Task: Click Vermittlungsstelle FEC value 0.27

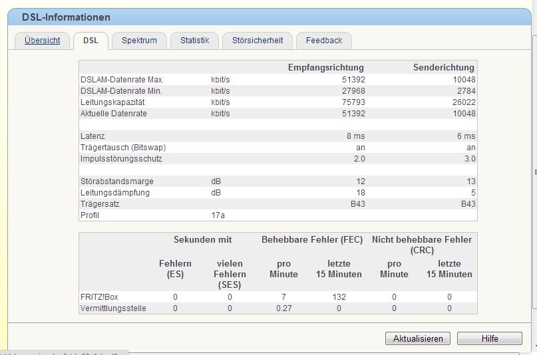Action: [284, 308]
